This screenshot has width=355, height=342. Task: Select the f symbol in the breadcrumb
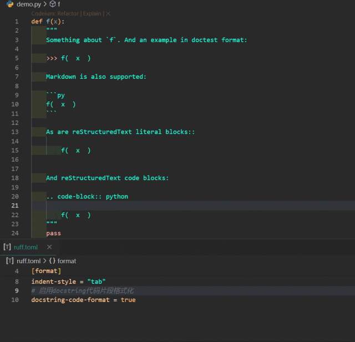[x=59, y=4]
